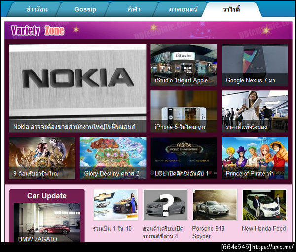This screenshot has height=252, width=296.
Task: Click the Nokia Finland headquarters headline caption
Action: click(x=74, y=127)
